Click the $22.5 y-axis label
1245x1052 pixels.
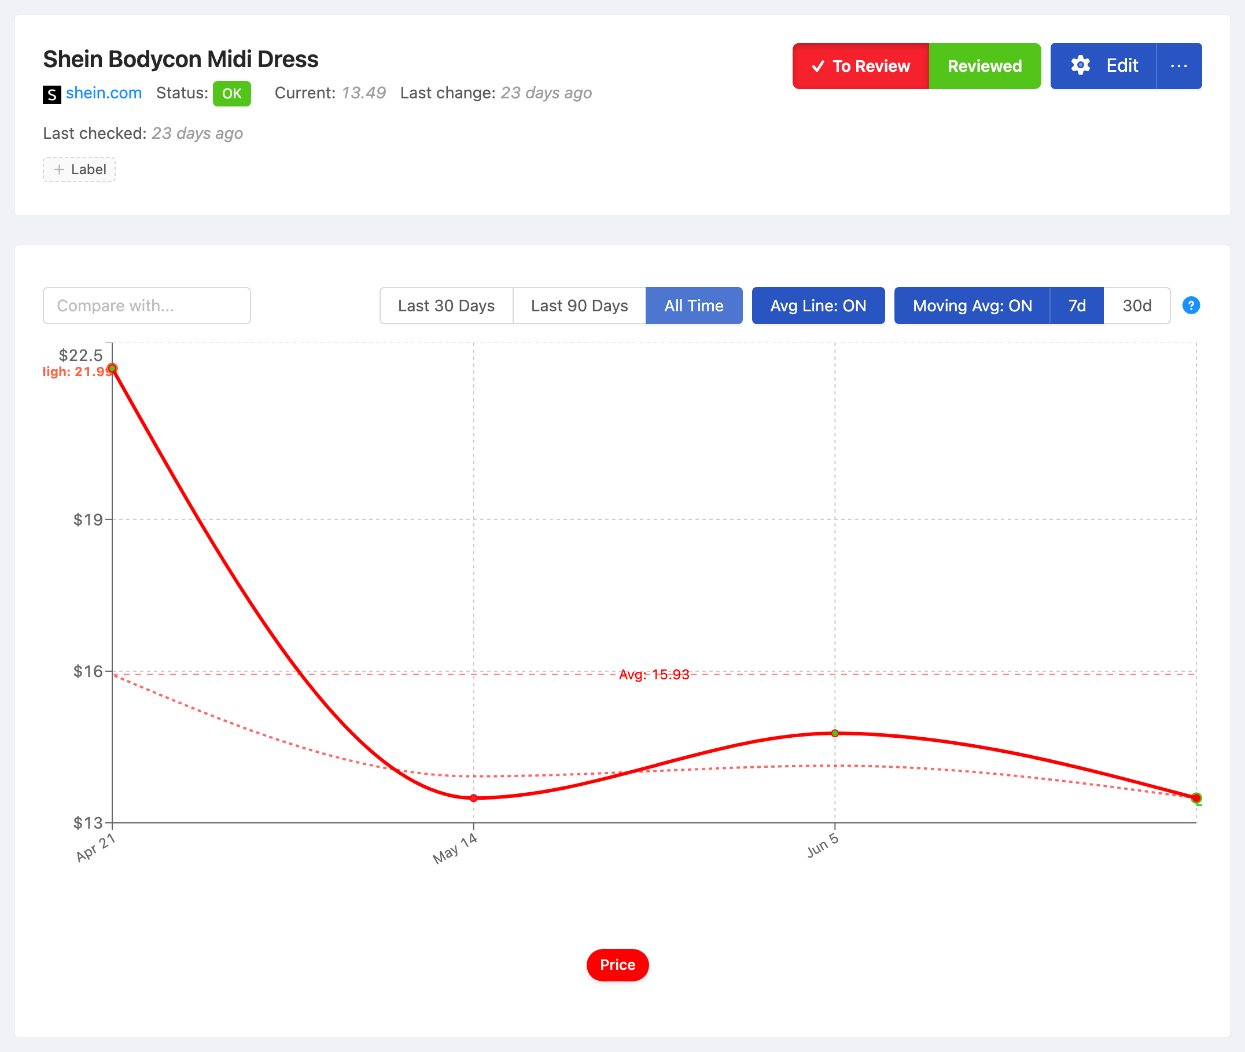click(80, 355)
